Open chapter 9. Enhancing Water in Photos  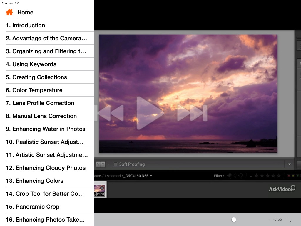pos(47,129)
